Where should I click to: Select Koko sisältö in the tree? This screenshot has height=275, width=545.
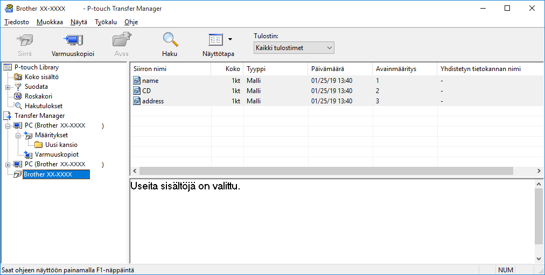(41, 77)
